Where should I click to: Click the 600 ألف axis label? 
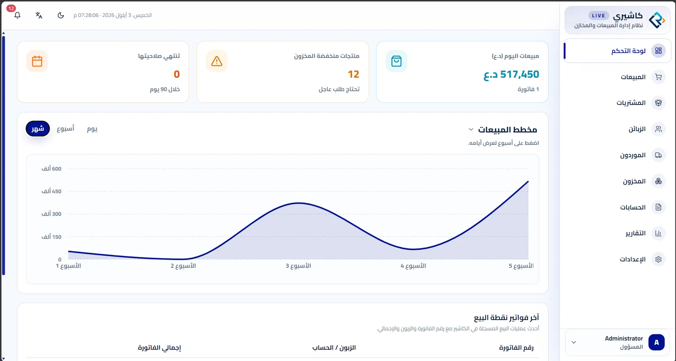pos(51,169)
